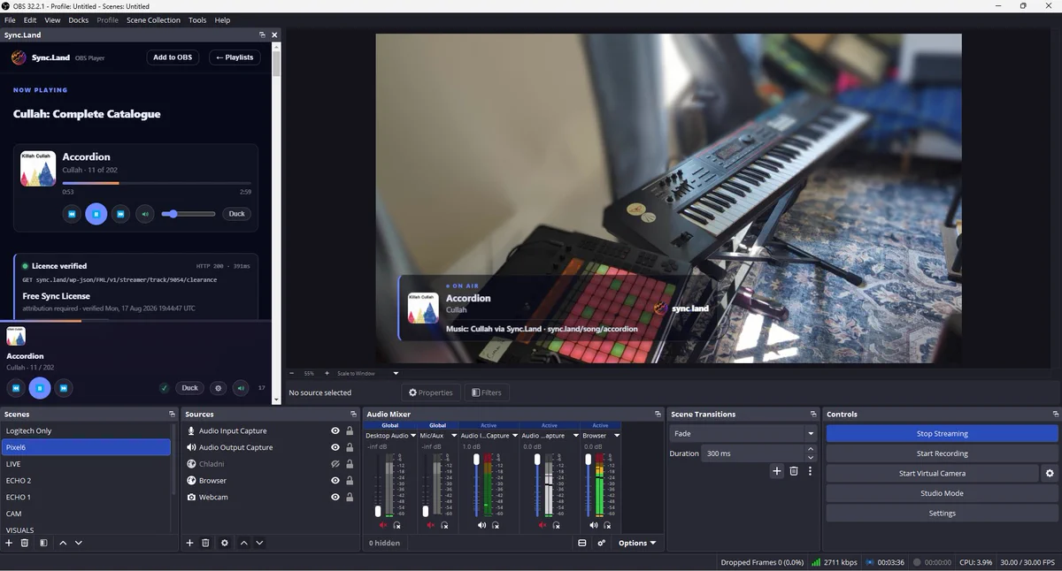Open Browser channel dropdown in mixer
The height and width of the screenshot is (571, 1062).
pyautogui.click(x=617, y=436)
